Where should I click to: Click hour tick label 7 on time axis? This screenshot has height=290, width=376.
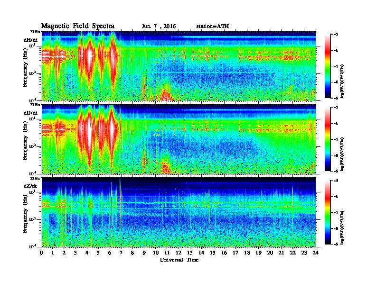click(122, 253)
